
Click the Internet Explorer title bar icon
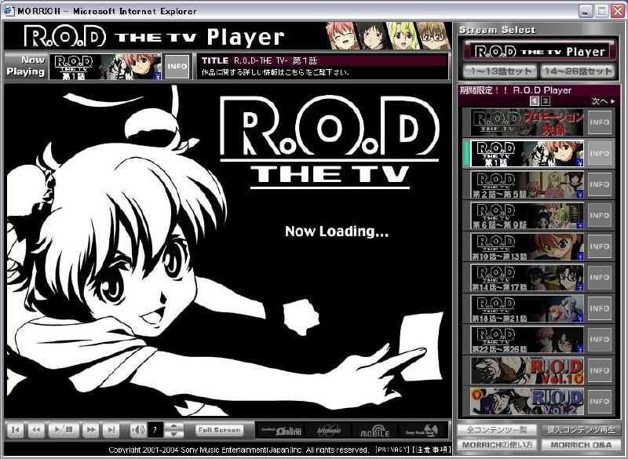pos(9,11)
